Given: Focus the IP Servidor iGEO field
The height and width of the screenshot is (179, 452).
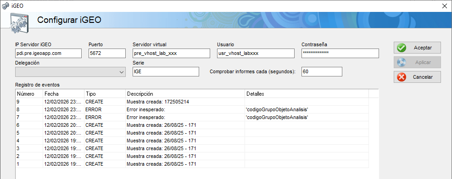Looking at the screenshot, I should point(49,53).
